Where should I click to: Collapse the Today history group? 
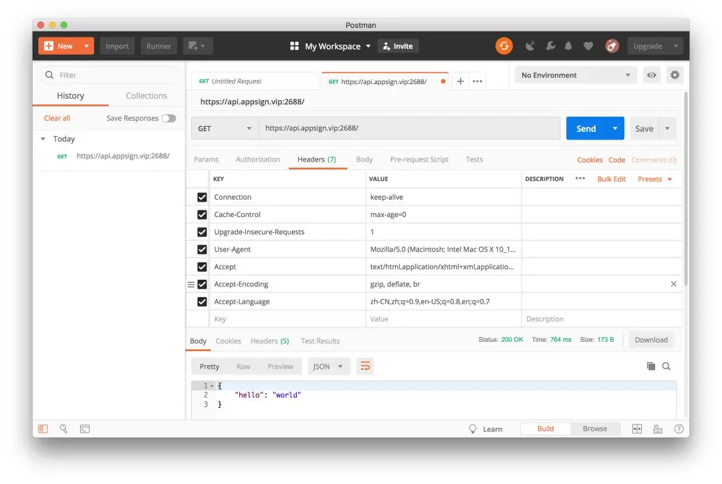tap(43, 139)
